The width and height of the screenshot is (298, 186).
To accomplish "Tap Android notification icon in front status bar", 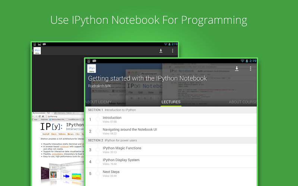I will tap(94, 61).
